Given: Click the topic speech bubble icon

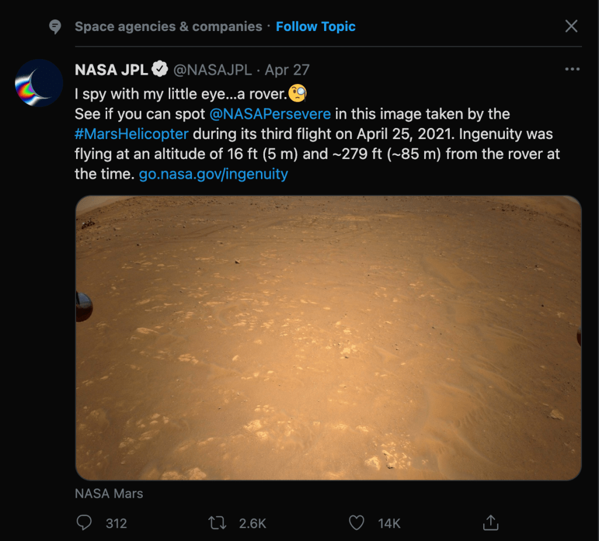Looking at the screenshot, I should click(x=55, y=27).
